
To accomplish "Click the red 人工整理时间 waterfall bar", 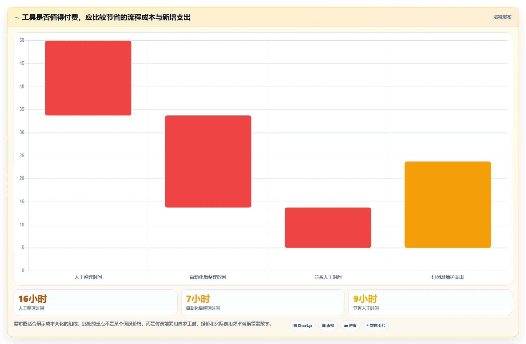I will click(x=88, y=78).
